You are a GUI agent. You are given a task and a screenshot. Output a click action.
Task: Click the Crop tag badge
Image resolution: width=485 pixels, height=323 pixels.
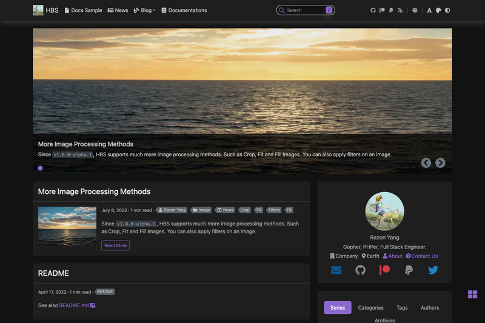tap(244, 210)
